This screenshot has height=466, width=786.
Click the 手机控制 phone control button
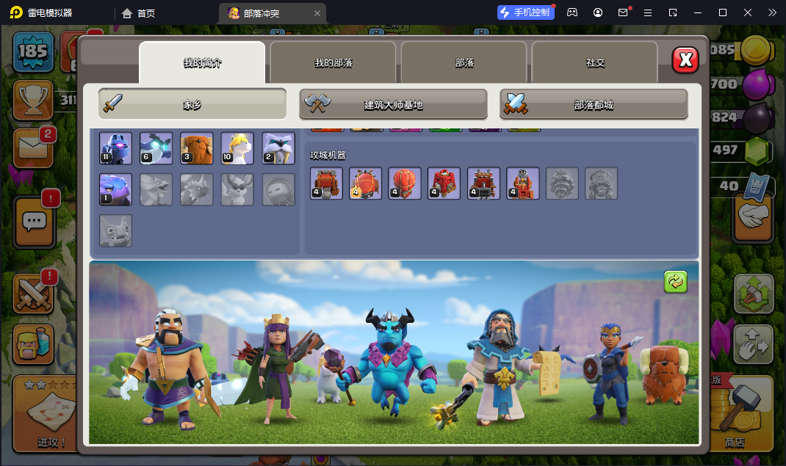pos(526,12)
